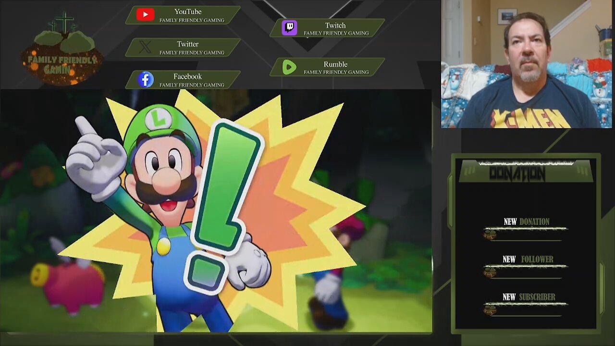Open the YouTube Family Friendly Gaming banner

tap(183, 15)
